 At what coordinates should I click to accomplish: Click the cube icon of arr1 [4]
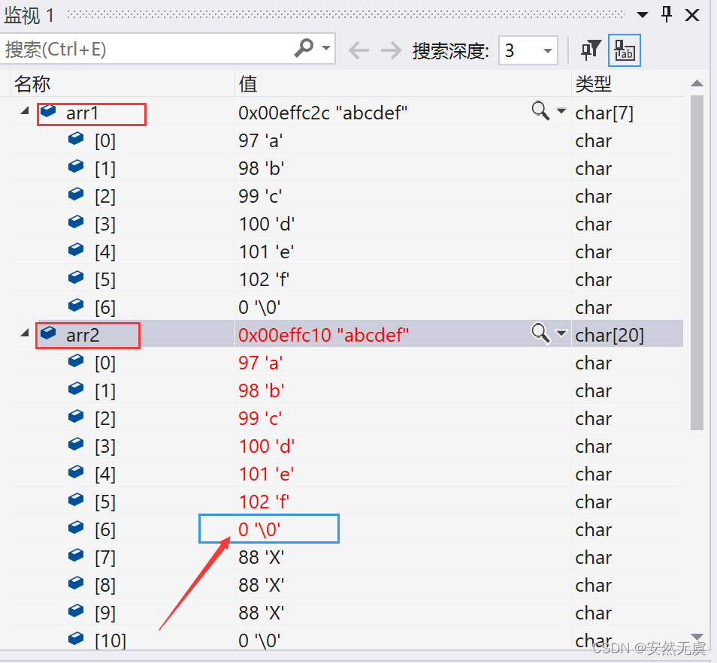76,250
